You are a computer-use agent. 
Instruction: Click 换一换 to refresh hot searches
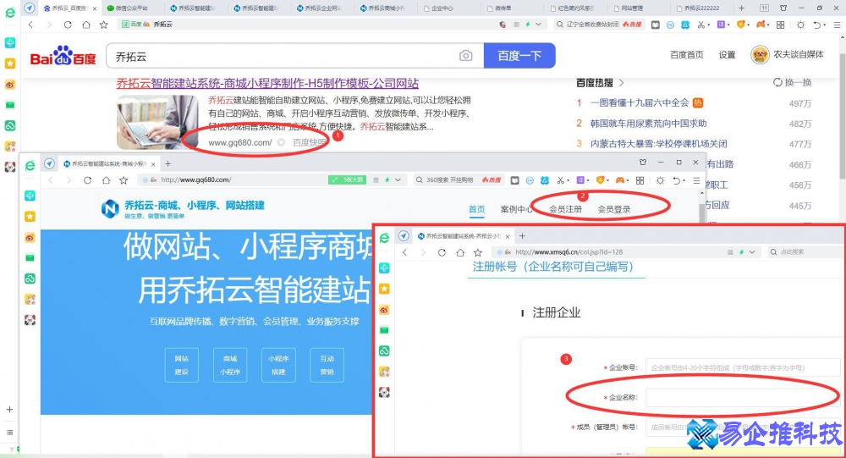coord(793,83)
